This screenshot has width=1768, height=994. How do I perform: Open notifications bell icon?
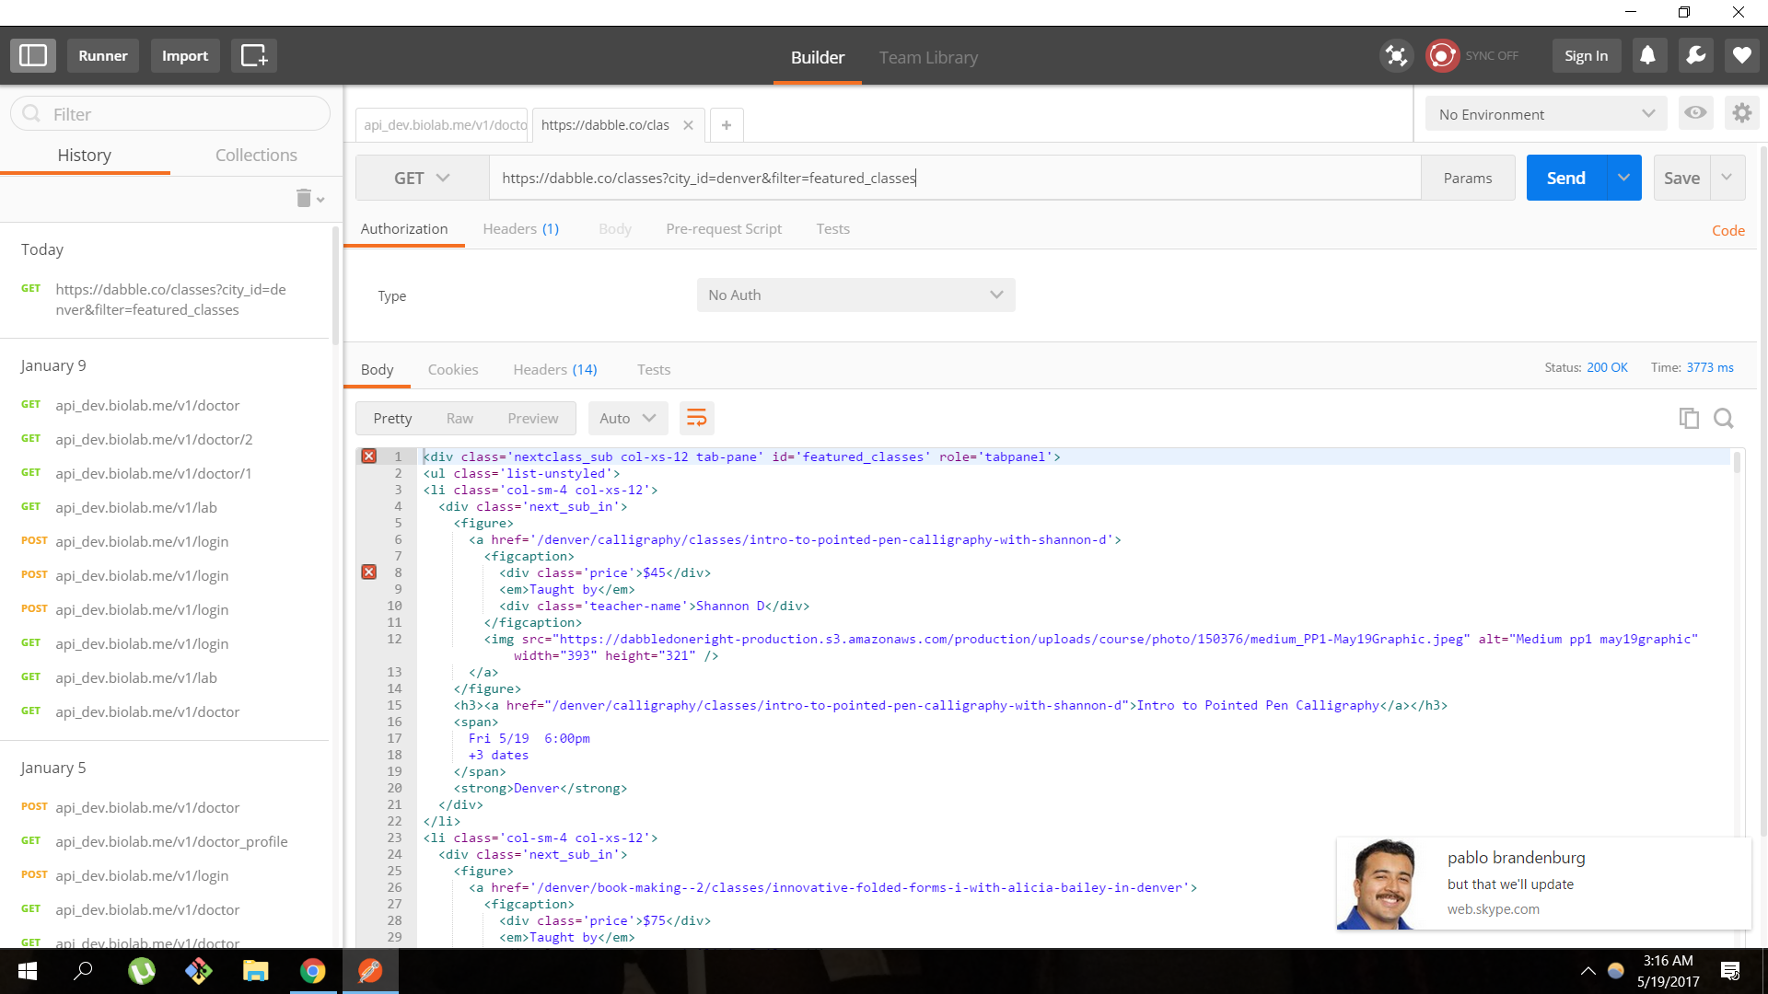pyautogui.click(x=1647, y=56)
